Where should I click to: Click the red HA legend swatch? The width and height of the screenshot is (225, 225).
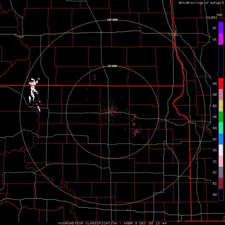(221, 83)
